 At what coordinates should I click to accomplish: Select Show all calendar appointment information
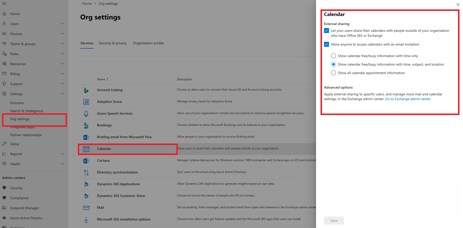point(333,73)
